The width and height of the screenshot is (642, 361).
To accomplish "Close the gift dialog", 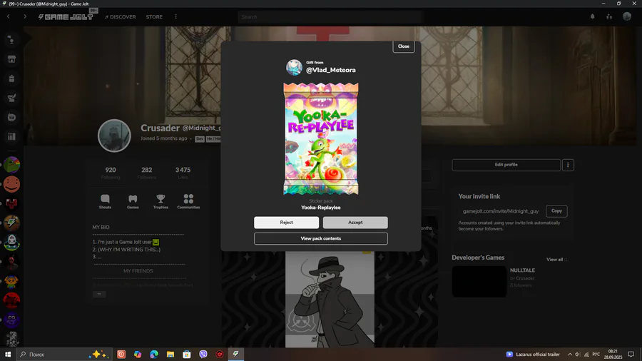I will pos(403,46).
